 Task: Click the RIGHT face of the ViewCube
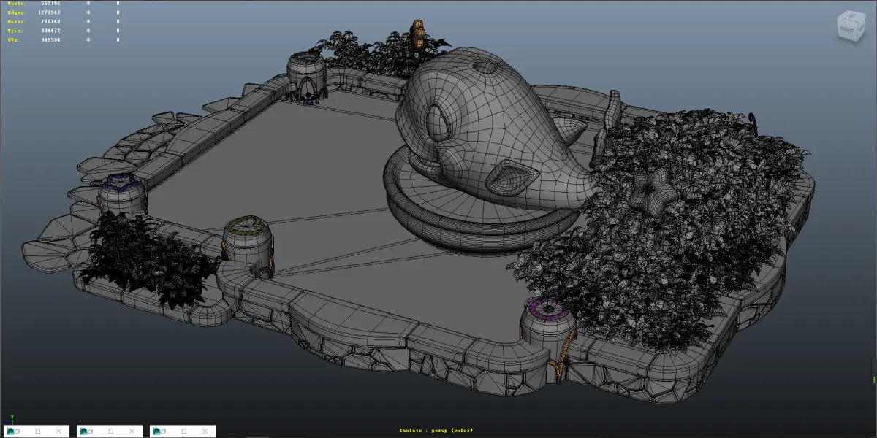[x=848, y=31]
